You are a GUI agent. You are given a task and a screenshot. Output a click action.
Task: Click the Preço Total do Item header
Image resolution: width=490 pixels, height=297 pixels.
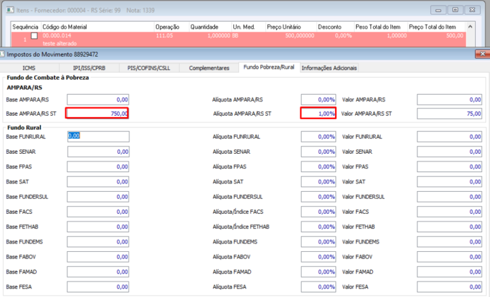click(436, 27)
